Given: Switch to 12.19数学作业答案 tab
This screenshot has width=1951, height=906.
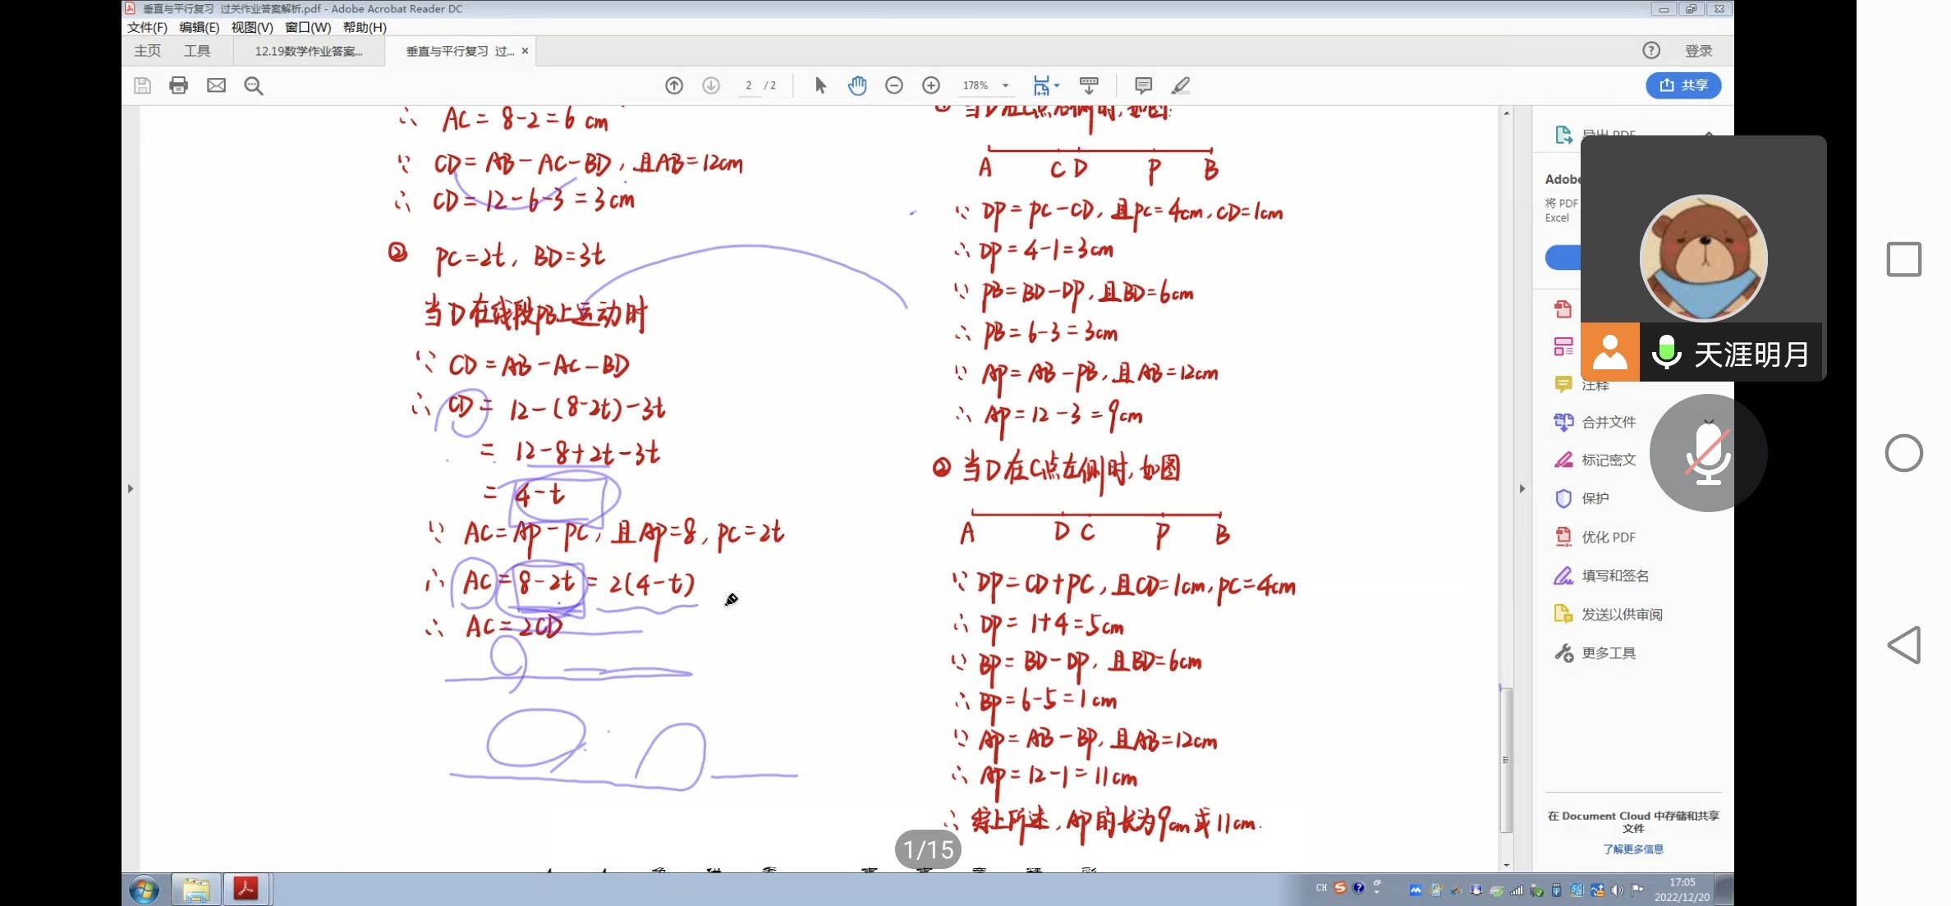Looking at the screenshot, I should point(308,51).
